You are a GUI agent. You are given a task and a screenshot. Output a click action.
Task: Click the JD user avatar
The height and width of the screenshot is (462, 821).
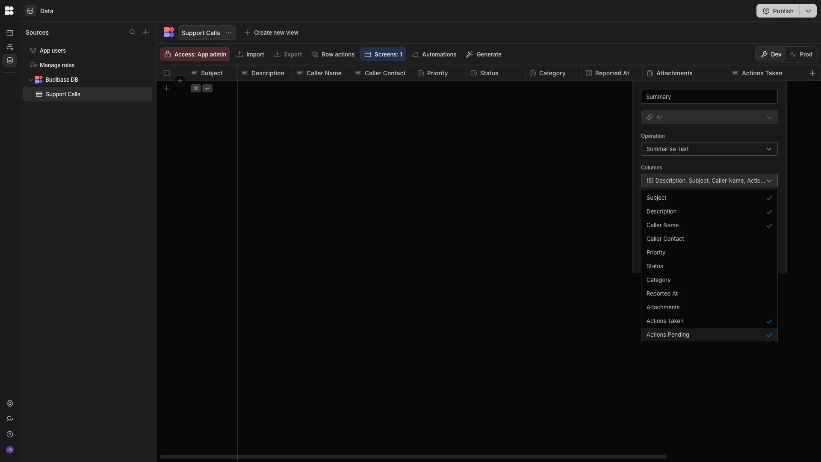coord(10,450)
